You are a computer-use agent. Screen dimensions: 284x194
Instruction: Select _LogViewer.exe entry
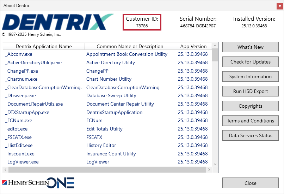click(22, 162)
